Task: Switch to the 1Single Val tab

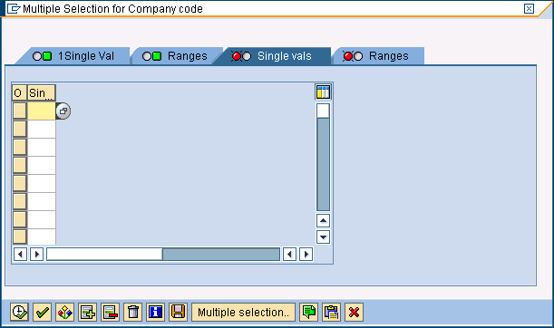Action: pyautogui.click(x=73, y=56)
